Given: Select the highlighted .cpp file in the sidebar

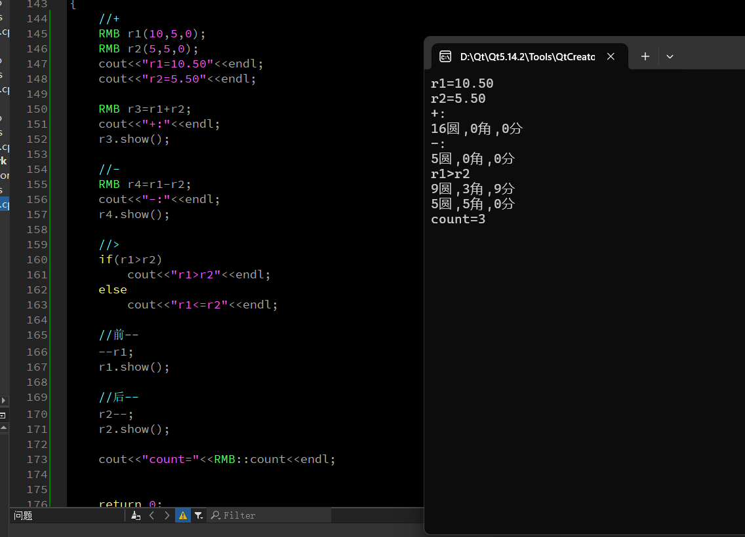Looking at the screenshot, I should 4,204.
